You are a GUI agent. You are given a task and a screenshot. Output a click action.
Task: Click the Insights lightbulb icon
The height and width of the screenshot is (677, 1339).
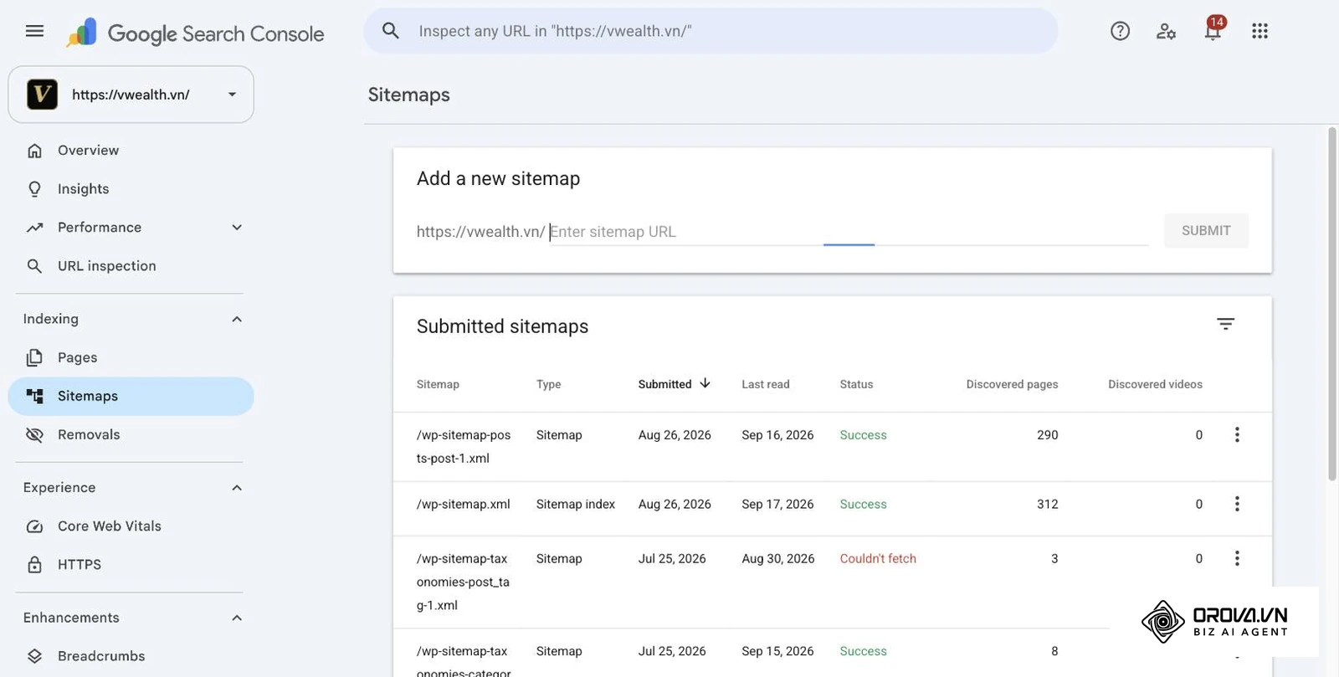click(34, 189)
